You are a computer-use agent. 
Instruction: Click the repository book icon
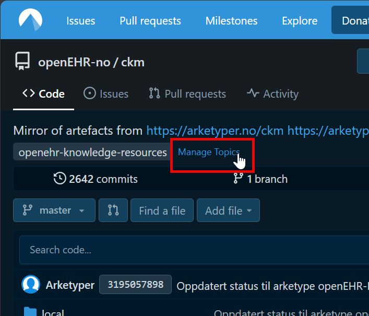pyautogui.click(x=22, y=62)
